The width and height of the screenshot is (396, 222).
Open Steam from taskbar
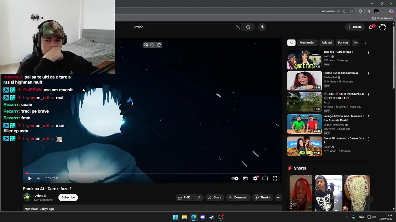(x=212, y=217)
